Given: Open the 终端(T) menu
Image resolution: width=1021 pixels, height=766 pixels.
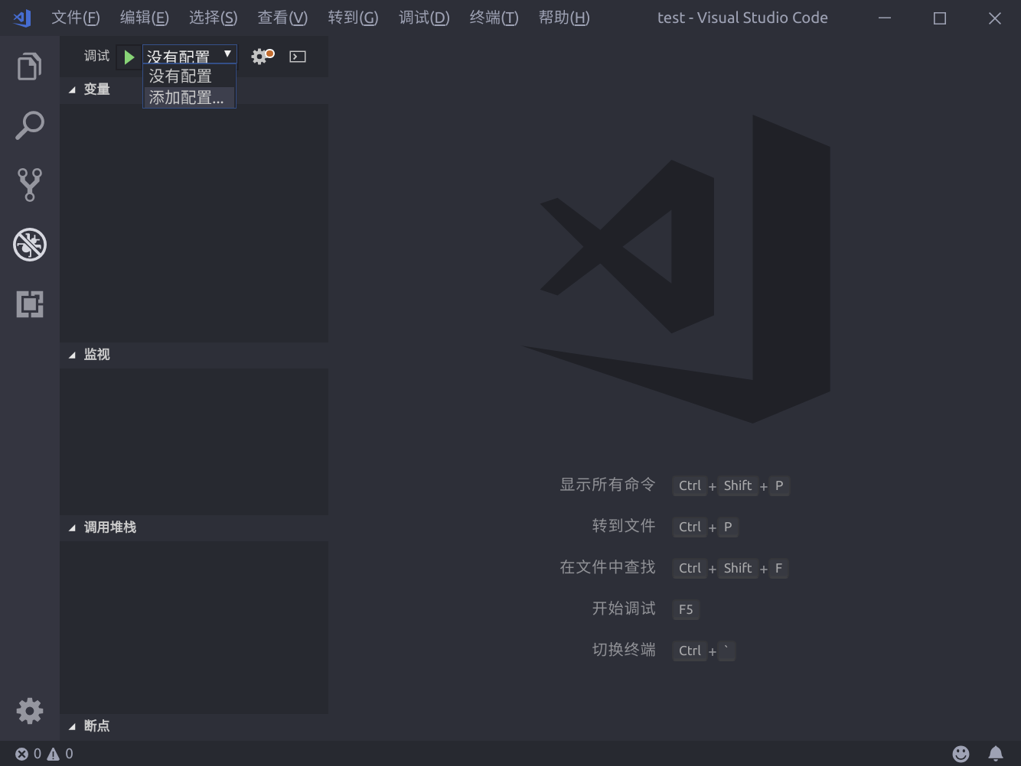Looking at the screenshot, I should click(494, 18).
